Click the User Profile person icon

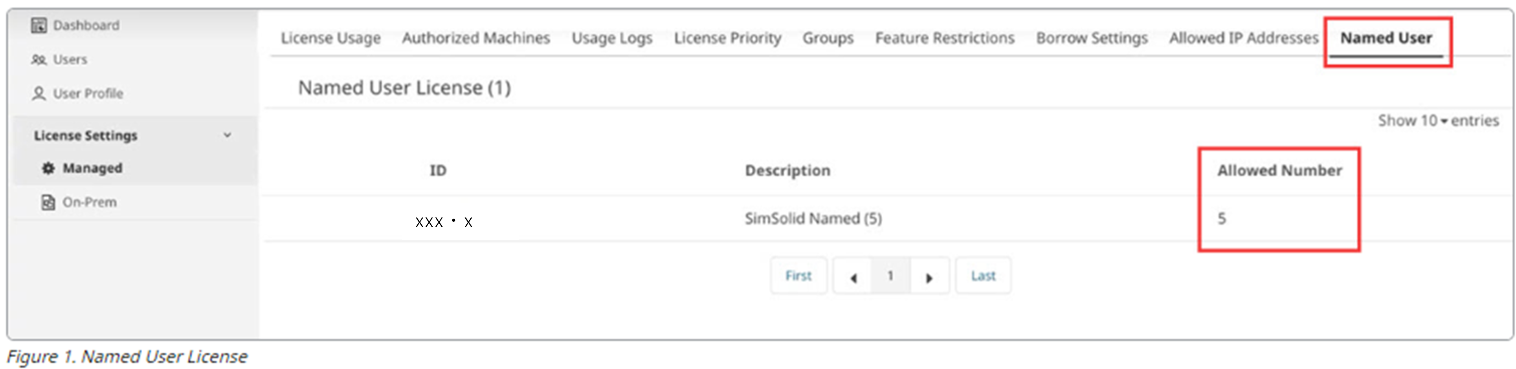click(39, 93)
